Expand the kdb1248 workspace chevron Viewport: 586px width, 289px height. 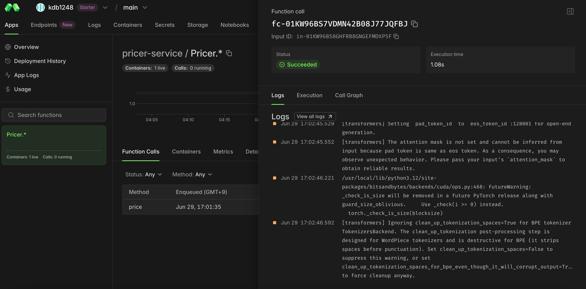click(x=105, y=7)
